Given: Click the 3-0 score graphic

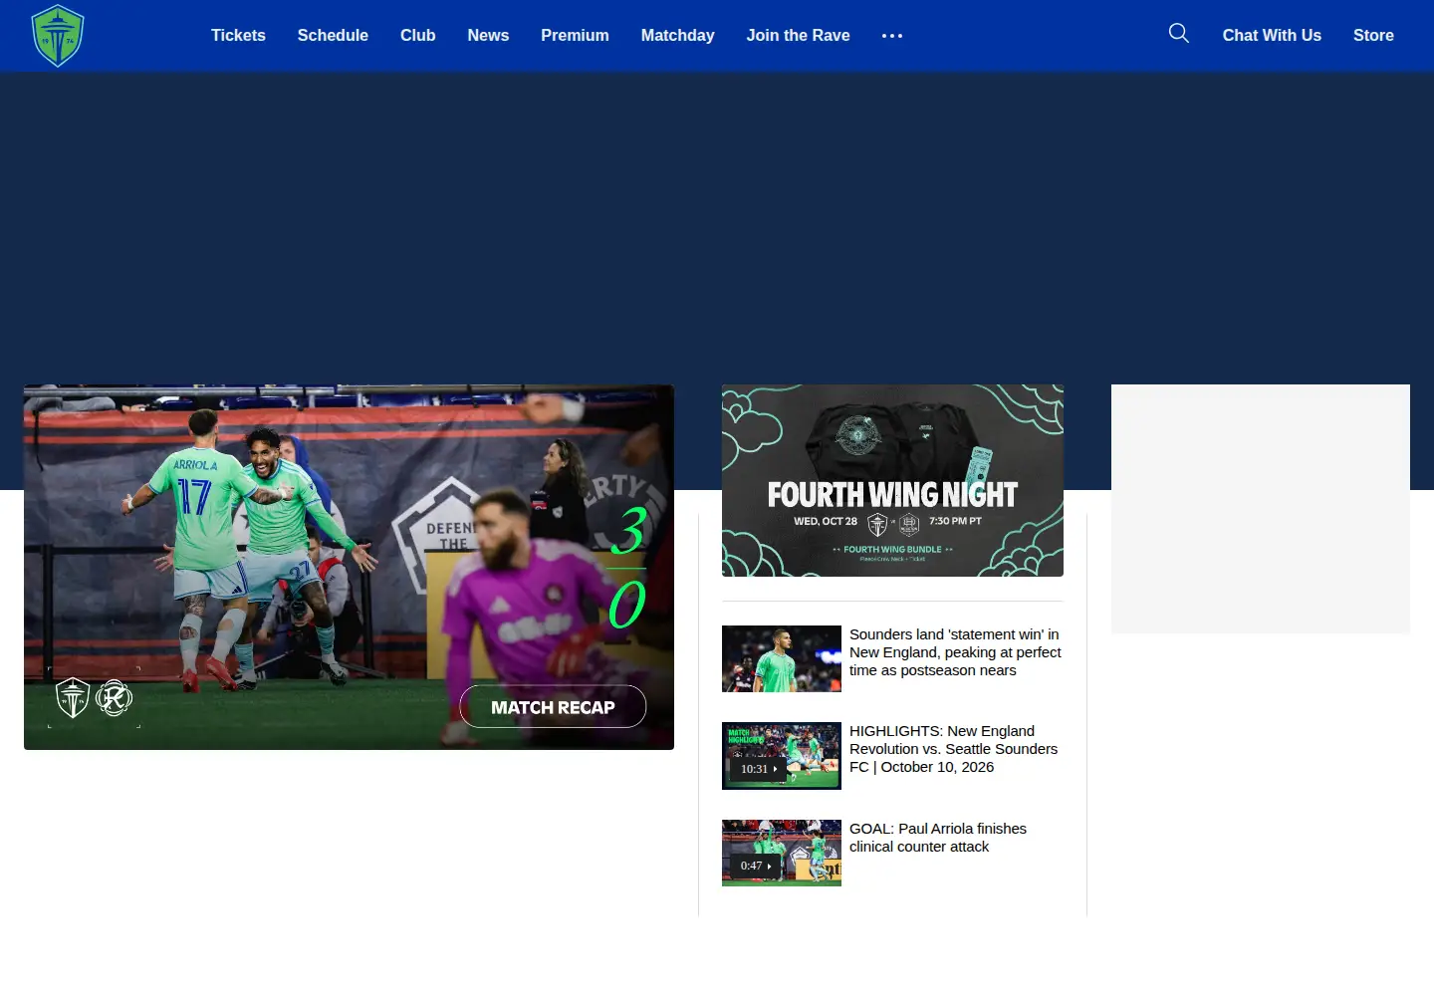Looking at the screenshot, I should [x=627, y=568].
